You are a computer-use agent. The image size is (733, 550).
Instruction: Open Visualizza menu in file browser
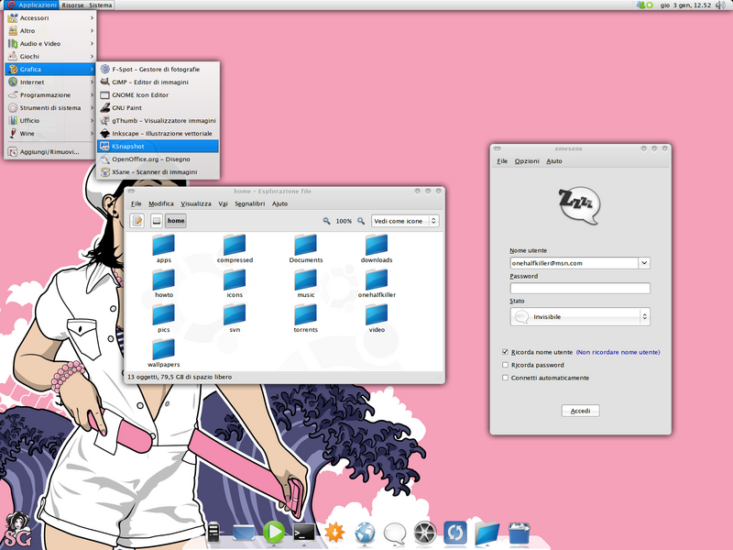click(x=196, y=203)
